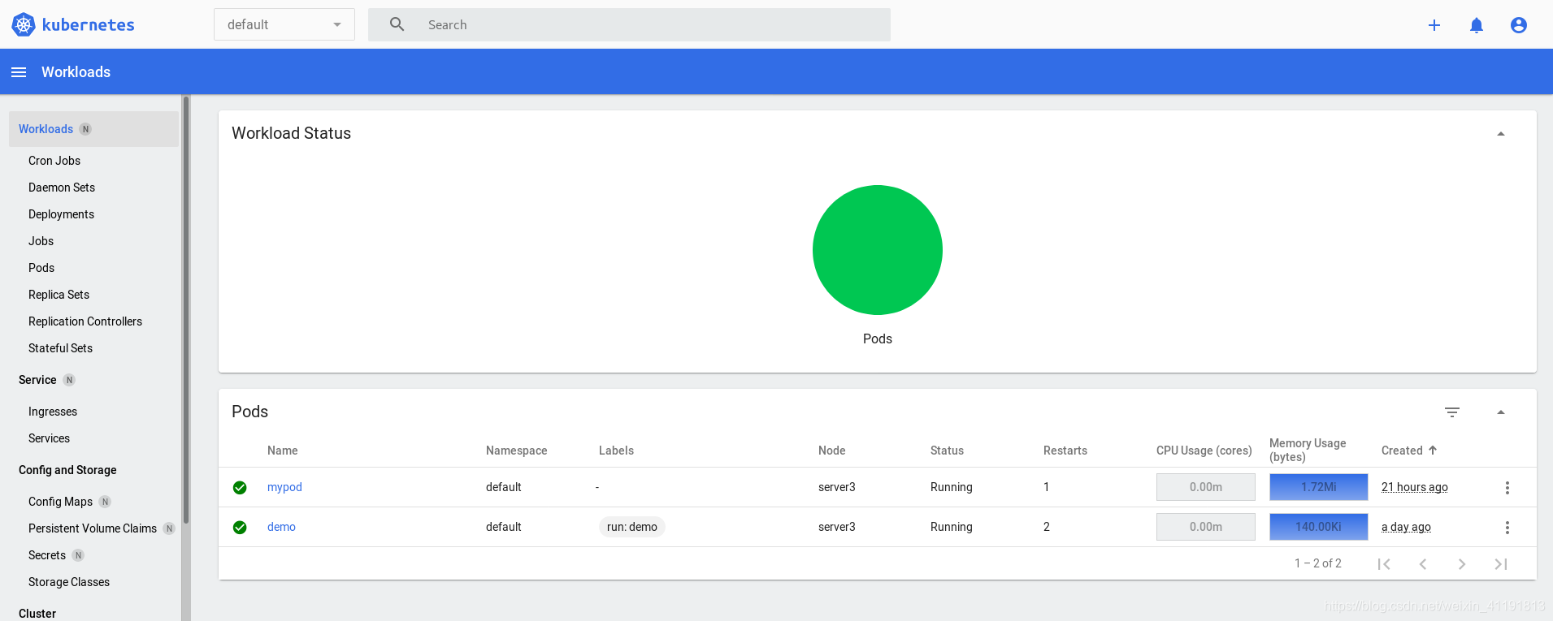Click green status check for mypod
1553x621 pixels.
(240, 488)
